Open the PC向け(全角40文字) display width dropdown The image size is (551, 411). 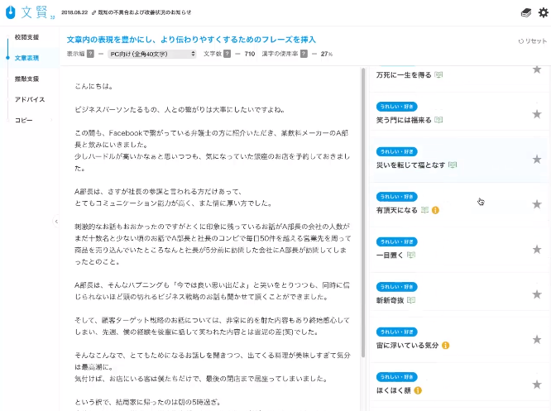(x=151, y=54)
